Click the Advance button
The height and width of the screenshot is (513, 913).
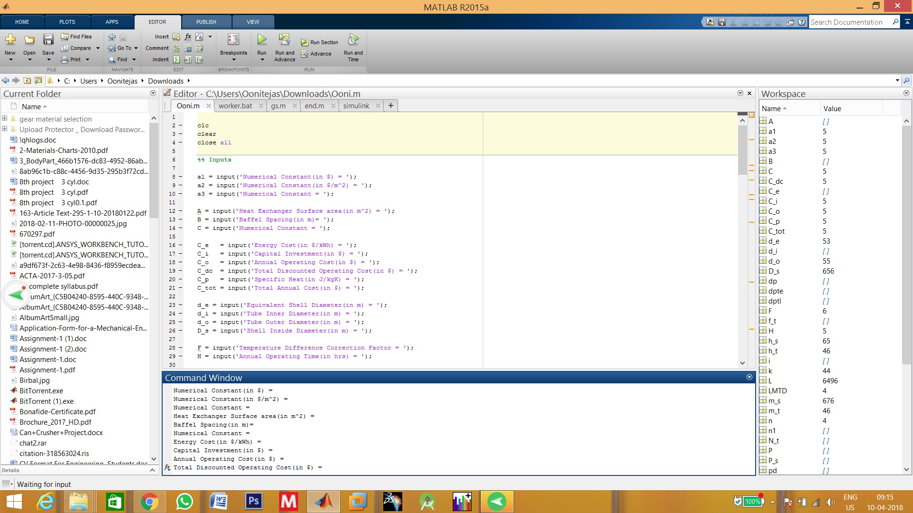(316, 54)
